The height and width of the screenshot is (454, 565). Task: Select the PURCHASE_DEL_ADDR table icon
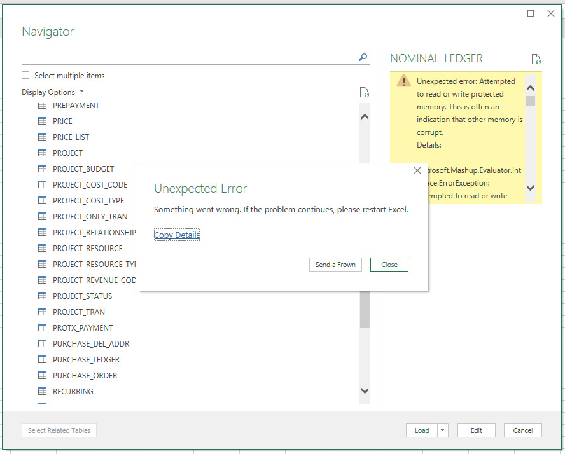coord(42,343)
